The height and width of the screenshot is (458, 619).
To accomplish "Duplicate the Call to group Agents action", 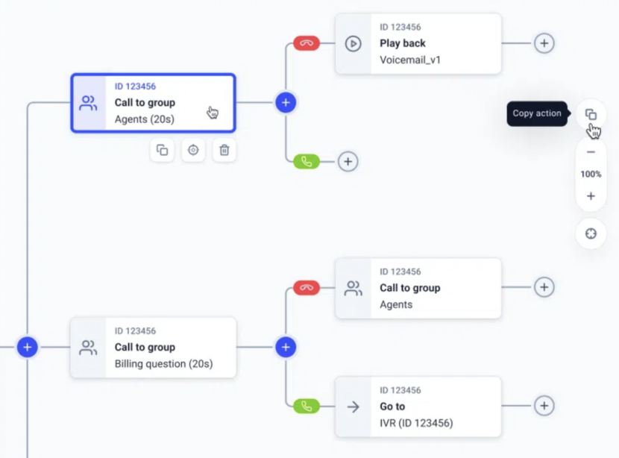I will 162,150.
